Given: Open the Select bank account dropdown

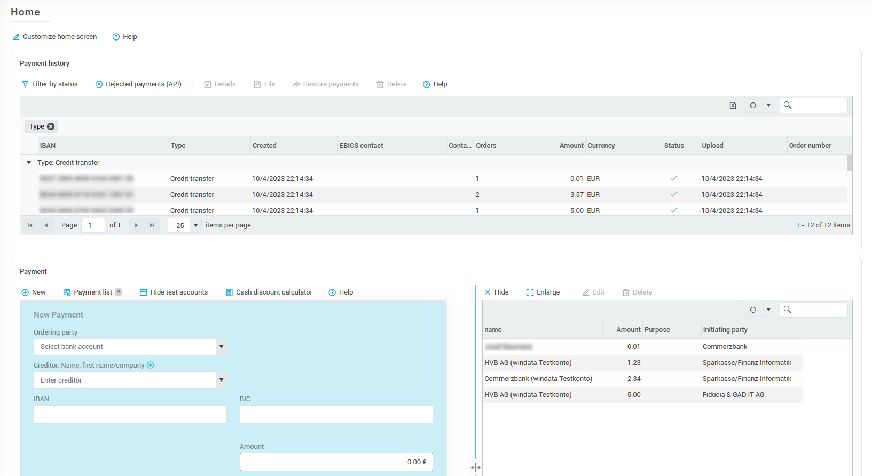Looking at the screenshot, I should click(x=221, y=347).
